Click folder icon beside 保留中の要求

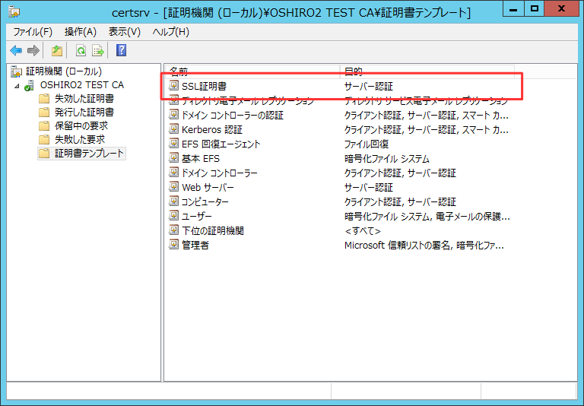click(x=44, y=126)
